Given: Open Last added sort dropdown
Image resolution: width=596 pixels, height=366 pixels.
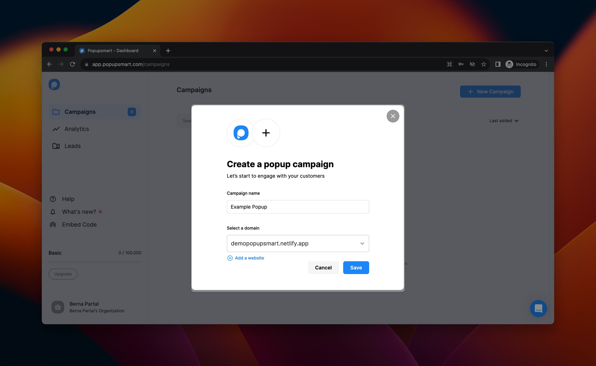Looking at the screenshot, I should click(x=504, y=120).
